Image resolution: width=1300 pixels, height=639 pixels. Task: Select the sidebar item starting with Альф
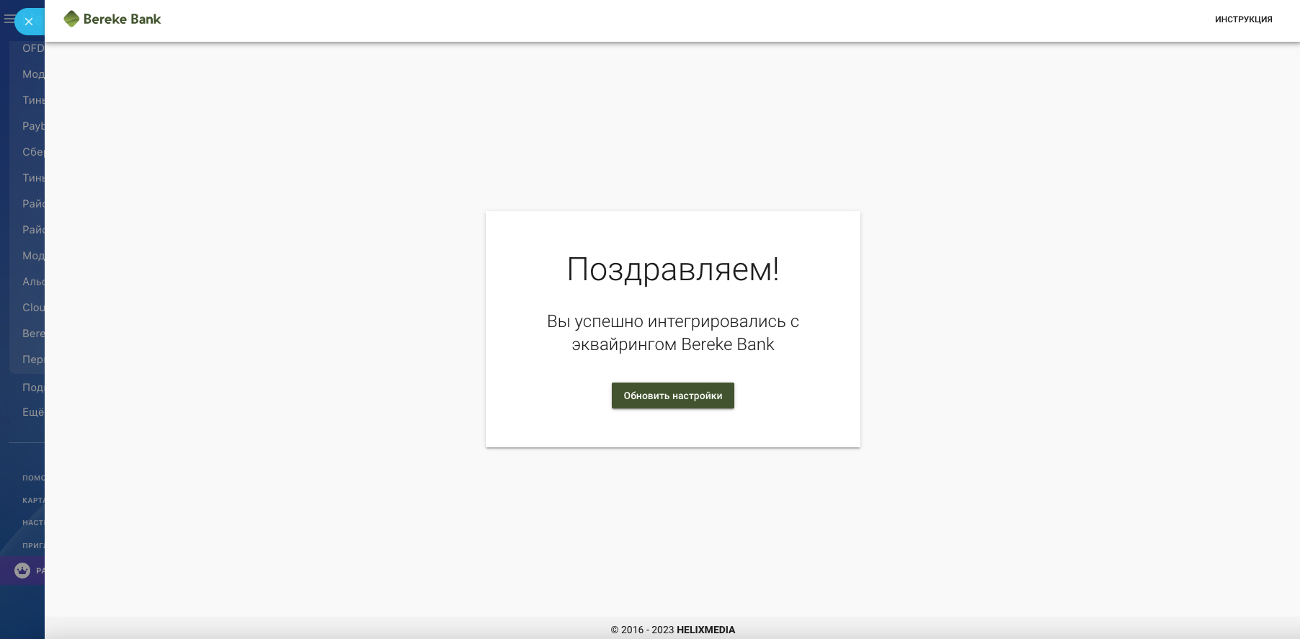point(33,282)
